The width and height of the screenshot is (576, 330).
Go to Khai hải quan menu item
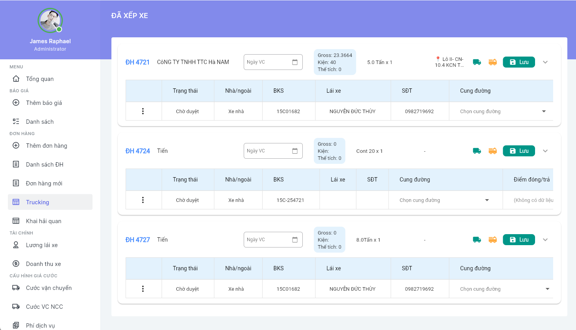[43, 221]
